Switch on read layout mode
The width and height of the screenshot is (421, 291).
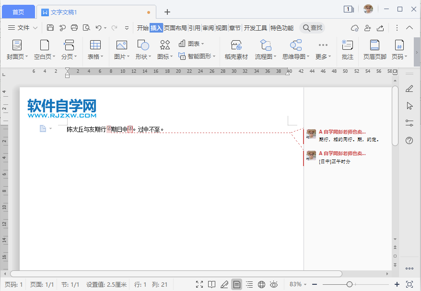(211, 284)
